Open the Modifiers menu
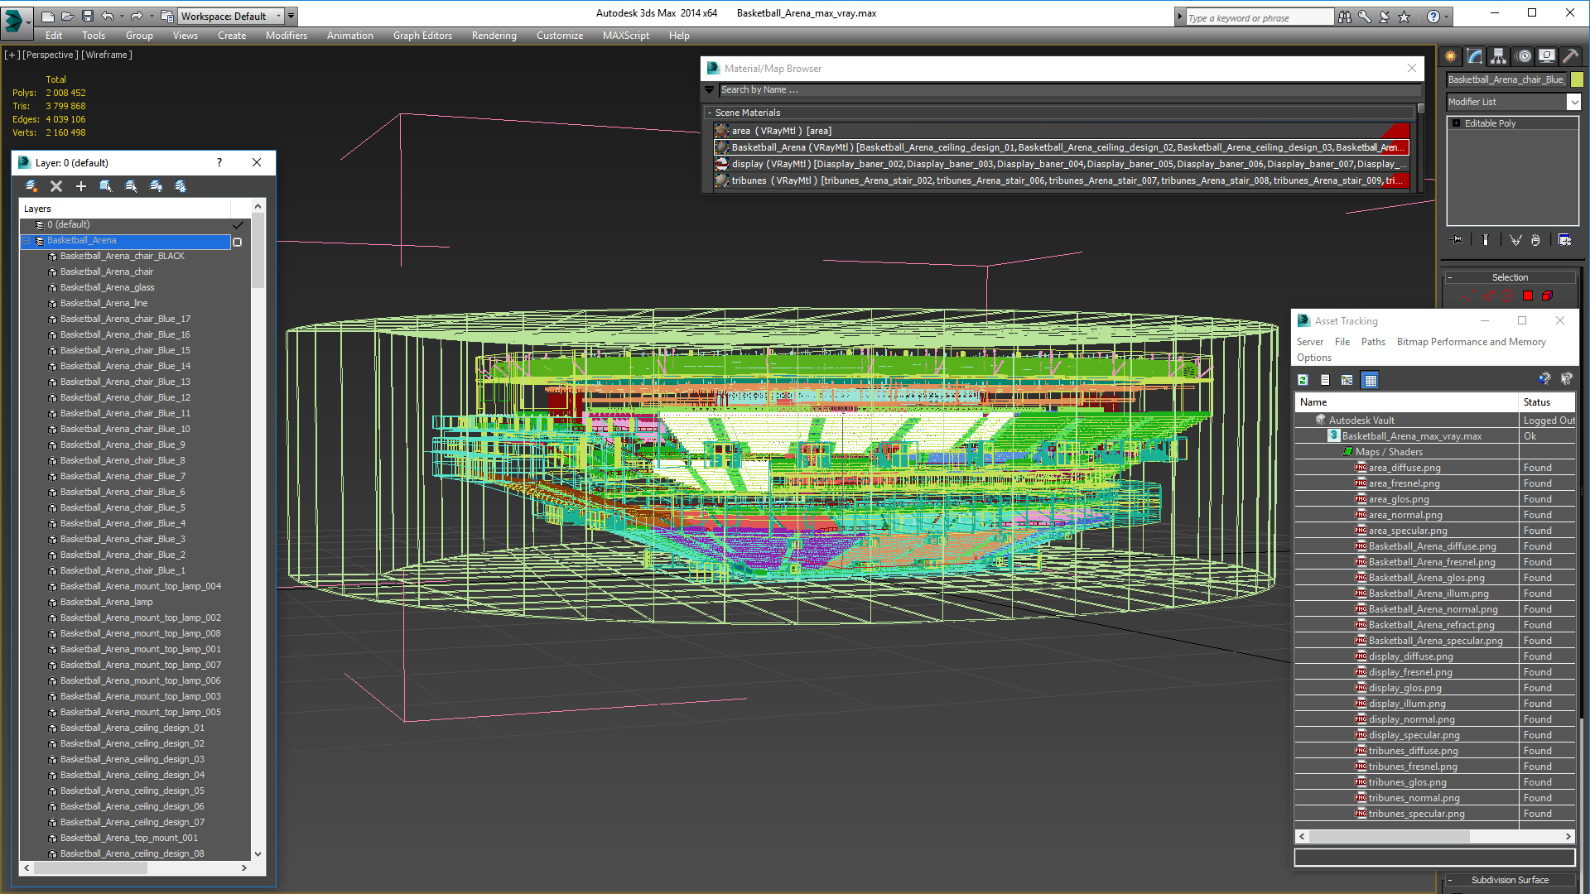Image resolution: width=1590 pixels, height=894 pixels. tap(287, 36)
